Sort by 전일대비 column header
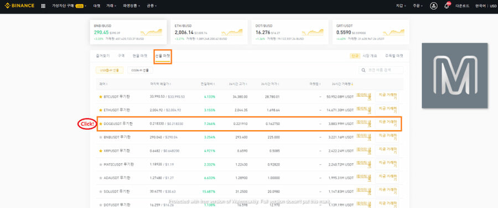 click(208, 84)
